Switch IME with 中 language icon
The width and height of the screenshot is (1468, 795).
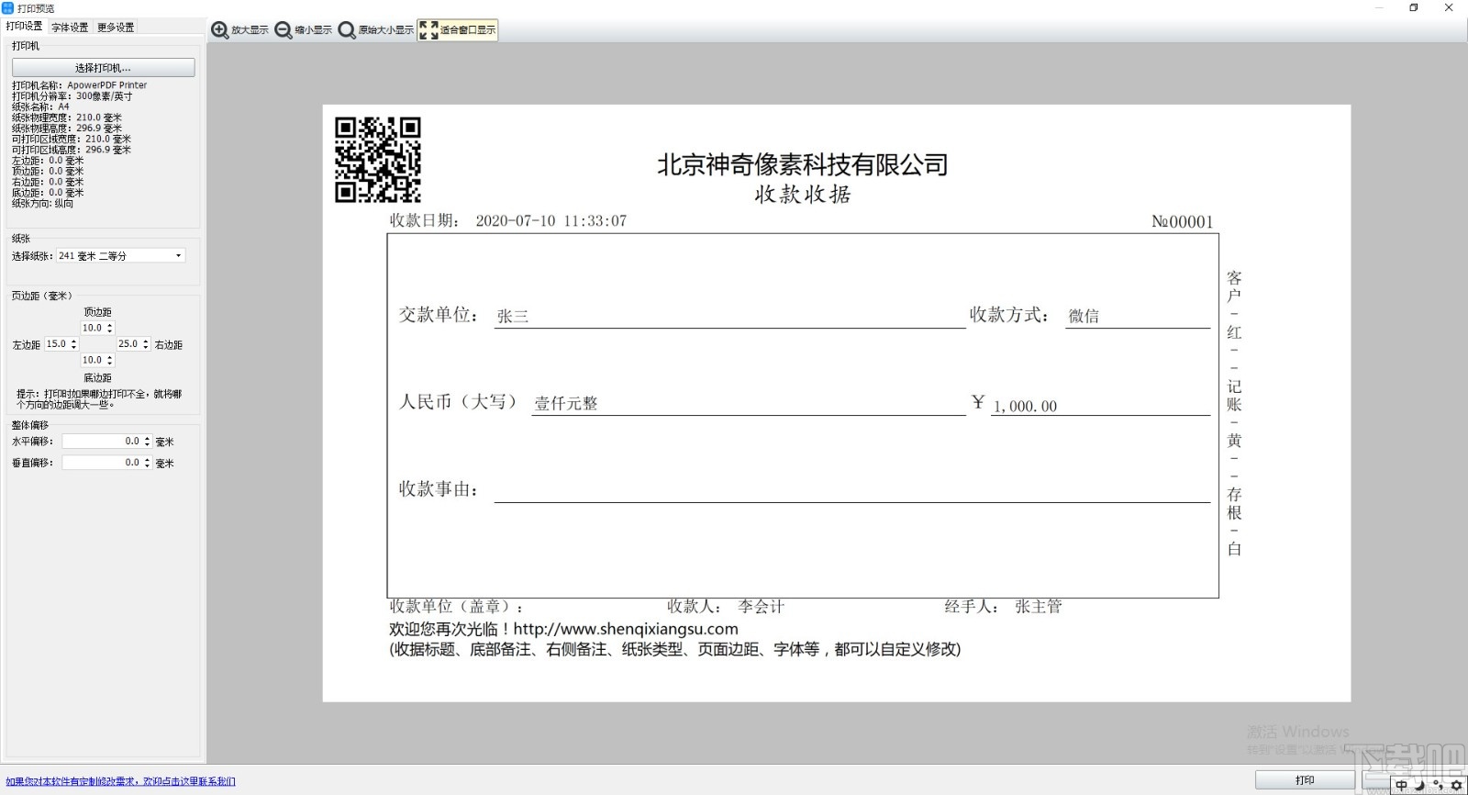pos(1401,785)
